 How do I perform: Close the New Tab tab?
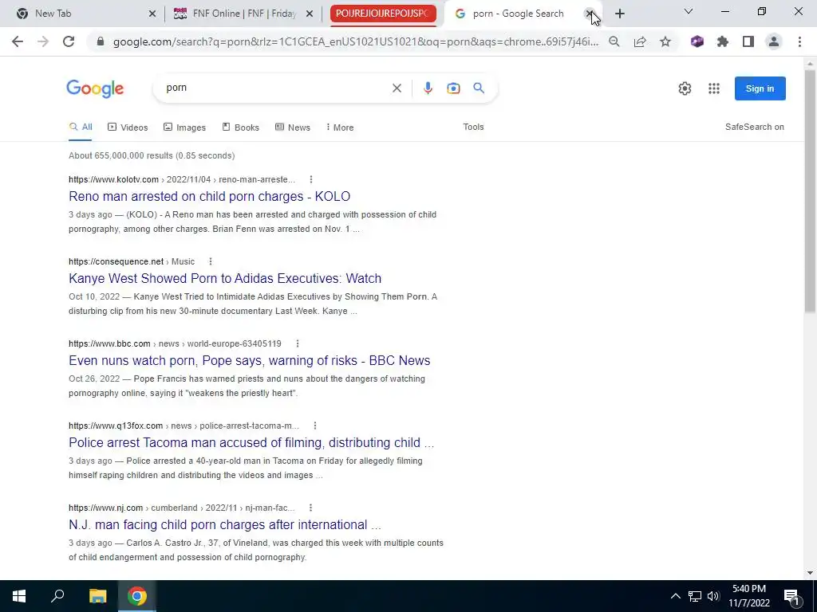152,14
